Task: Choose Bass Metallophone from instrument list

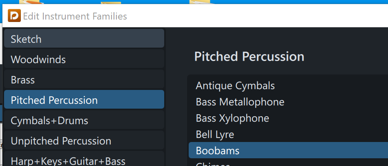Action: [x=240, y=102]
